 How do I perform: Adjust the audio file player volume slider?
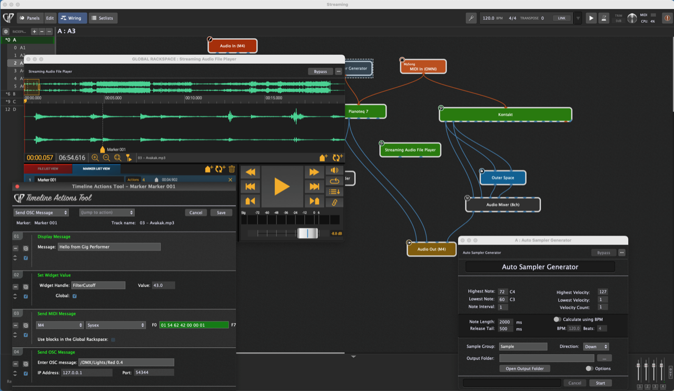pyautogui.click(x=308, y=233)
